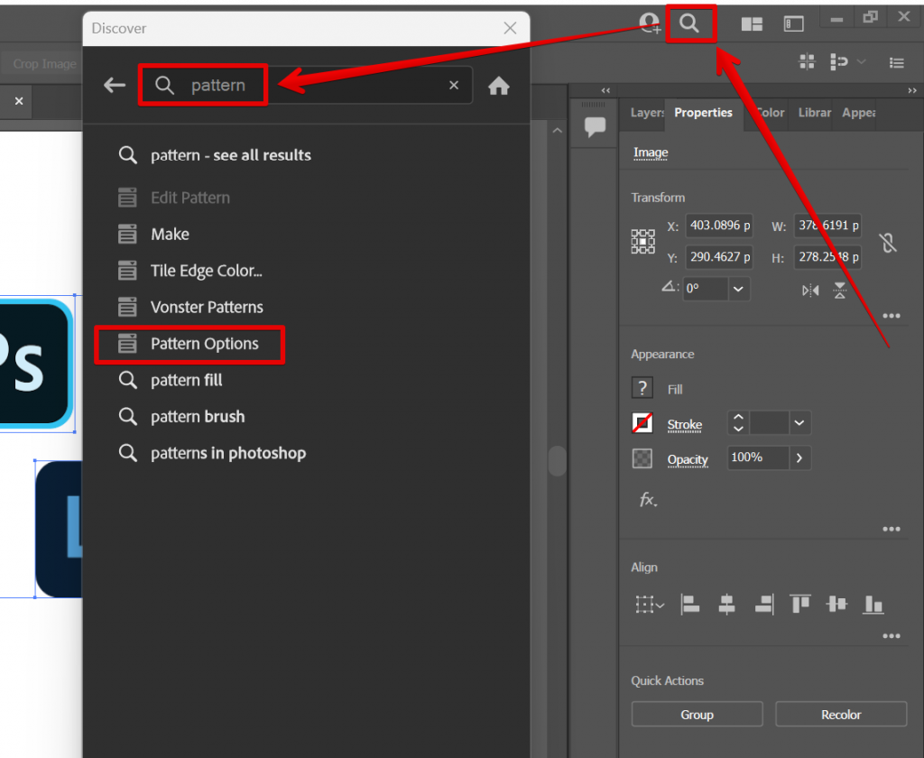The image size is (924, 758).
Task: Switch to the Color tab
Action: pos(770,113)
